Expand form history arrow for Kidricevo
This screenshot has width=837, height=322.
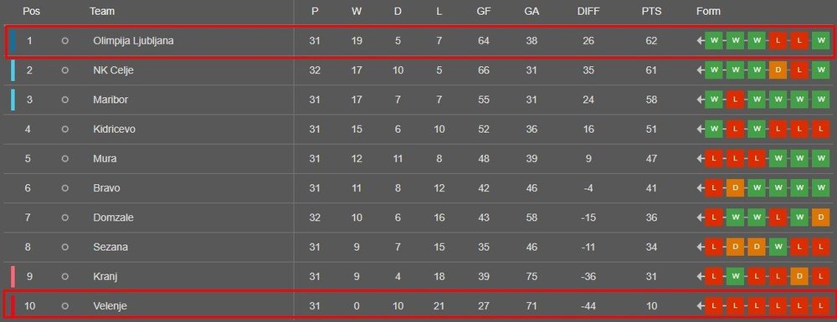(701, 130)
